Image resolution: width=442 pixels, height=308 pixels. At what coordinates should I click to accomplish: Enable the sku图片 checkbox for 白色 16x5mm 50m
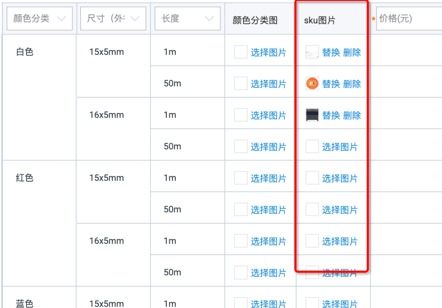pos(312,146)
